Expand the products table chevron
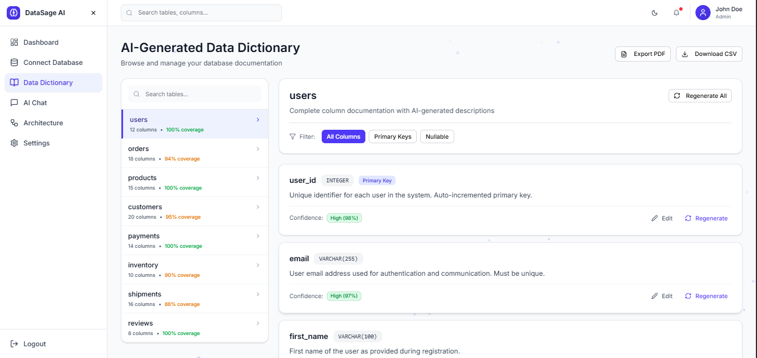This screenshot has height=358, width=757. [258, 178]
